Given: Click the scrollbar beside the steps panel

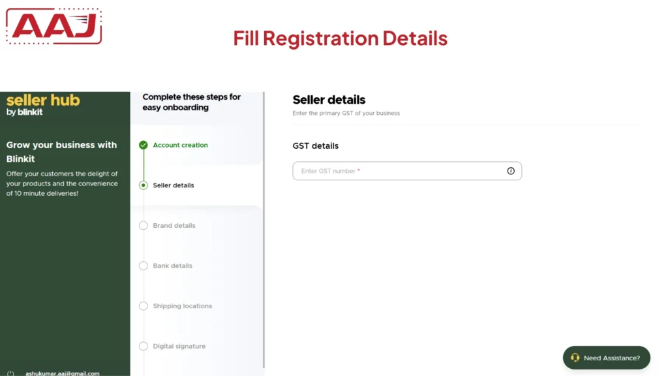Looking at the screenshot, I should [x=264, y=228].
